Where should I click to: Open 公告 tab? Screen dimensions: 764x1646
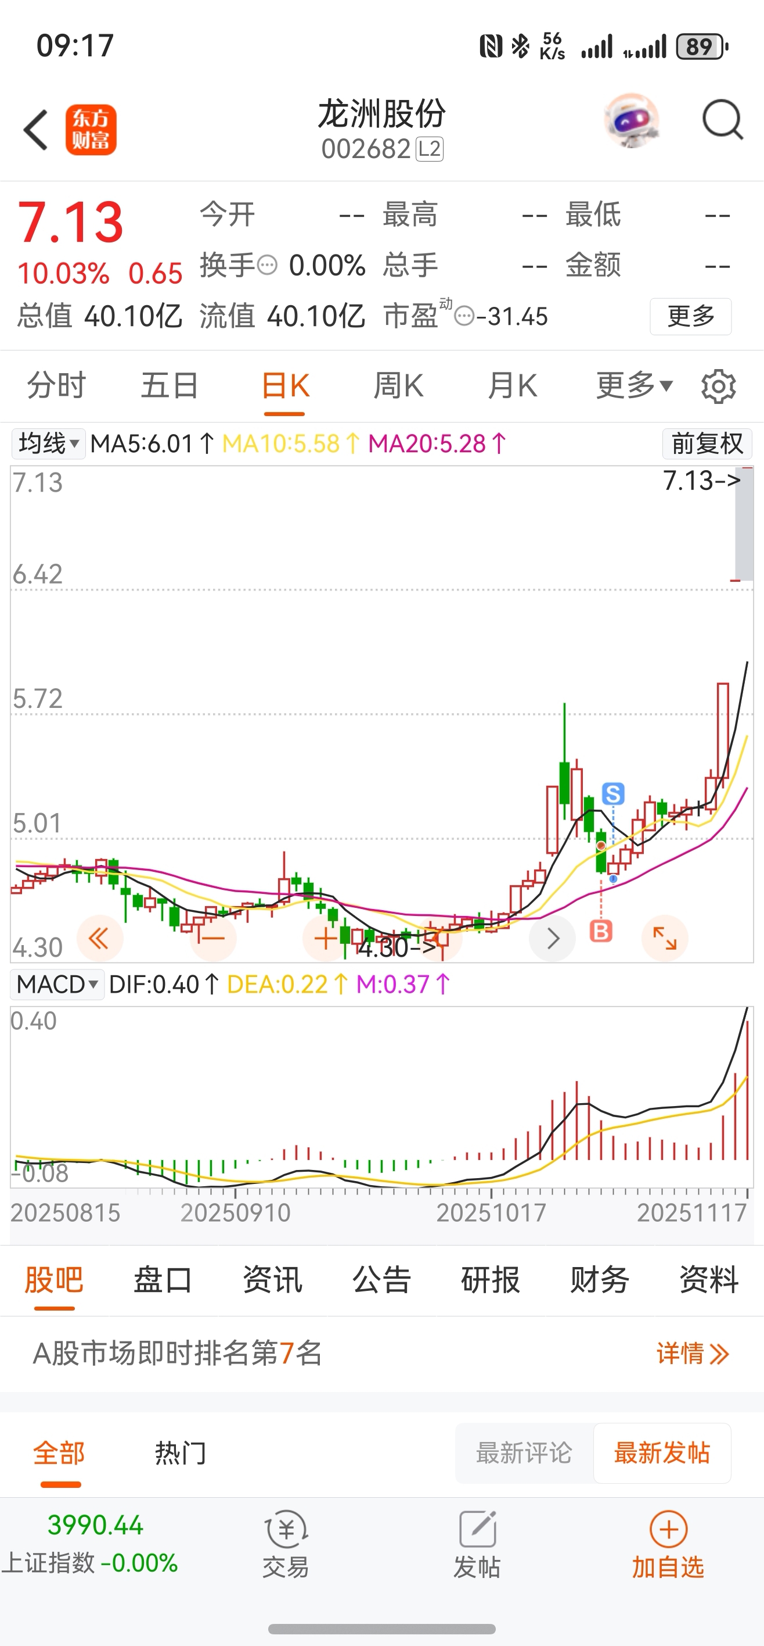point(381,1280)
